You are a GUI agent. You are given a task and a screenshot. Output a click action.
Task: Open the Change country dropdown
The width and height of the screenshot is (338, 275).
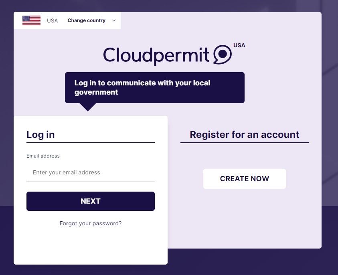click(86, 20)
